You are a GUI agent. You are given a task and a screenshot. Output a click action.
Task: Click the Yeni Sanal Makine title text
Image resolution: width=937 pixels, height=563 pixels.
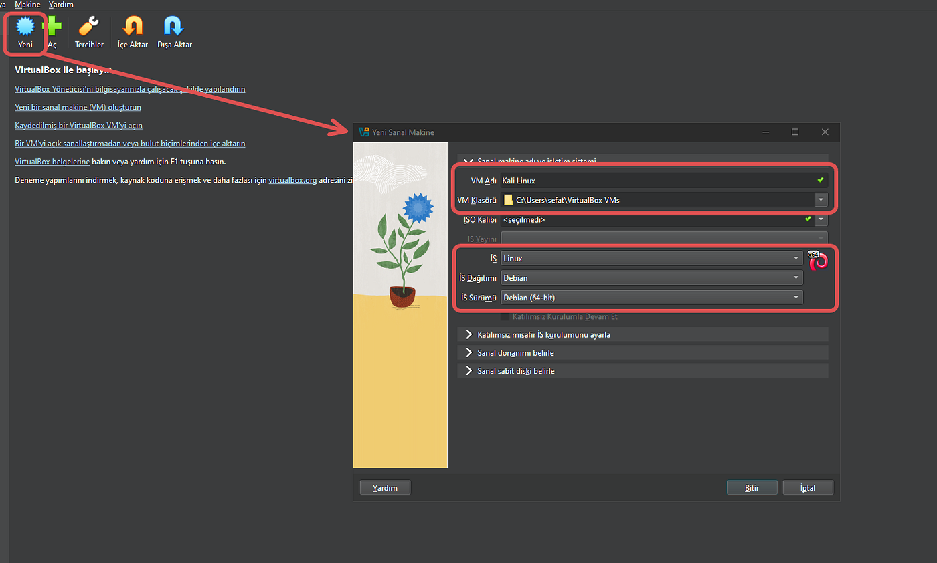[404, 132]
